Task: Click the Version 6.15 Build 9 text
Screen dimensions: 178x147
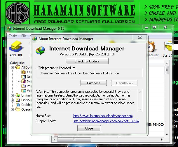Action: (x=87, y=54)
